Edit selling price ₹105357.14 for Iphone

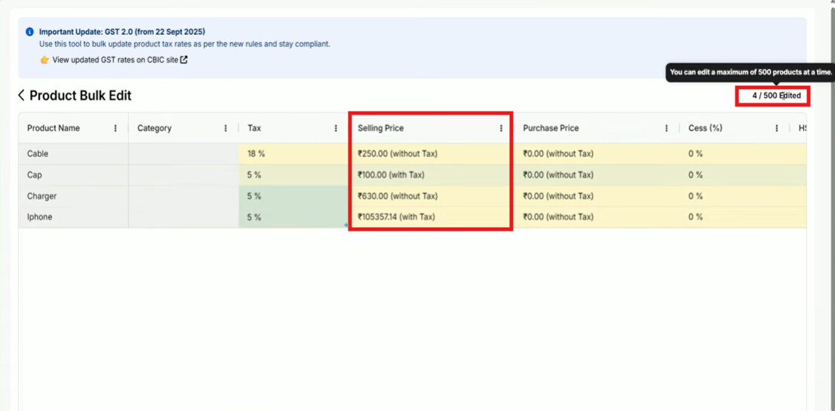[431, 217]
